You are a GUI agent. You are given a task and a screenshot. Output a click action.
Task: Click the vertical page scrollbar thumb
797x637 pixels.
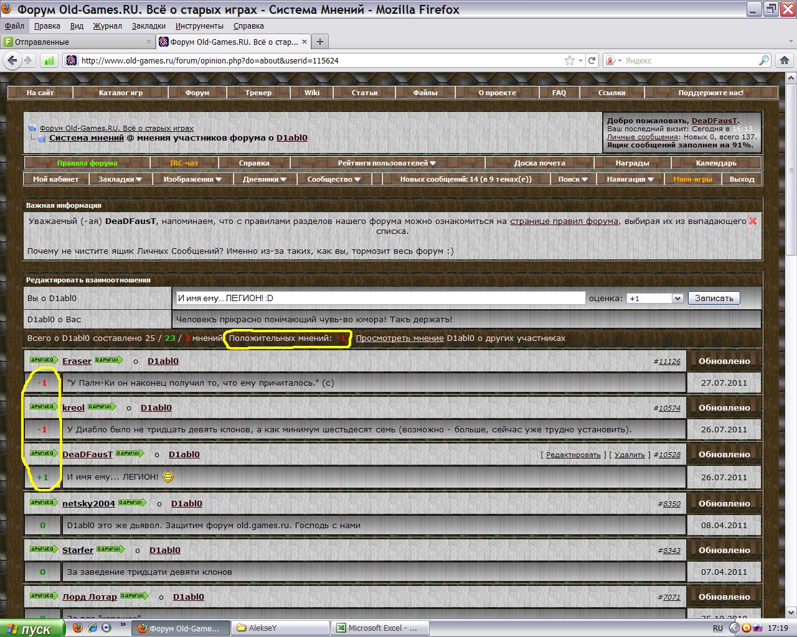coord(791,169)
